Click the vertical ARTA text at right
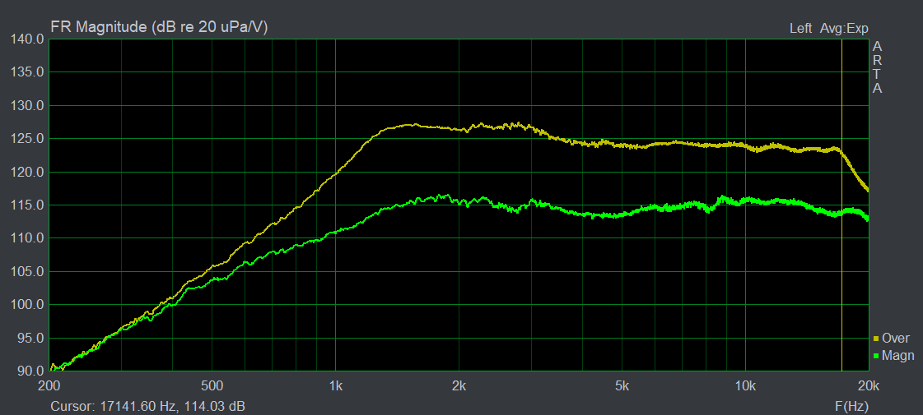Image resolution: width=923 pixels, height=415 pixels. pos(877,67)
